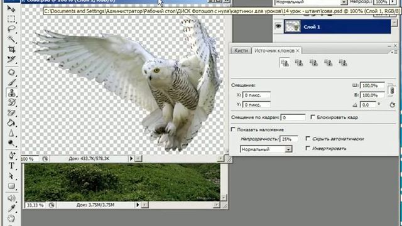
Task: Select the Eraser tool
Action: 11,113
